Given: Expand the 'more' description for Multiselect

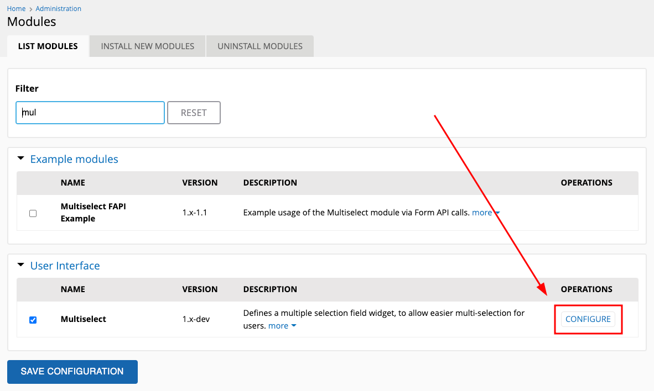Looking at the screenshot, I should click(x=278, y=325).
